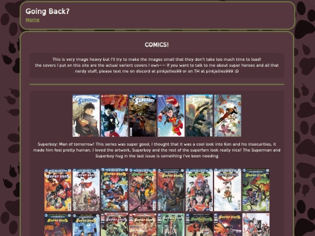
Task: View the Superboy raised-fist blue cover
Action: (171, 116)
